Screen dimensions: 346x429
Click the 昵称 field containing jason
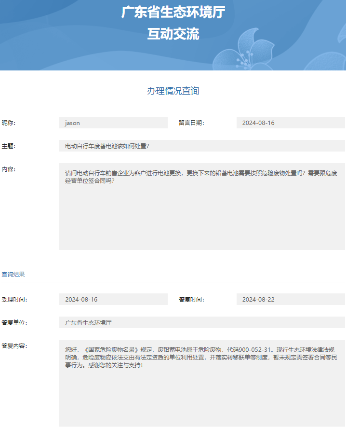[113, 123]
